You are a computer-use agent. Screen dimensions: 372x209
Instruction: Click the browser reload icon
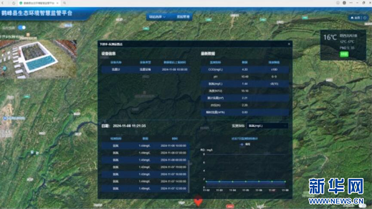(14, 3)
